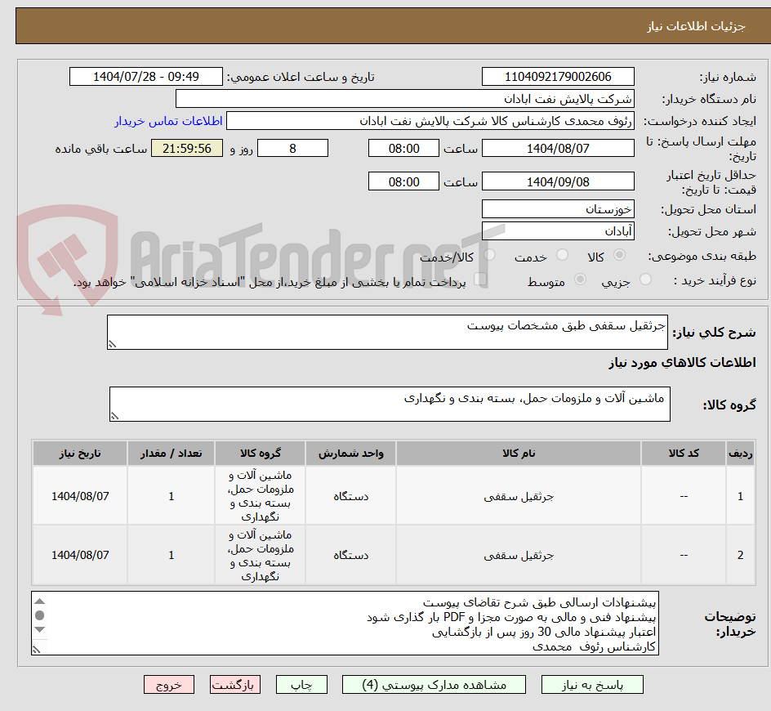The width and height of the screenshot is (771, 711).
Task: Open مشاهده مدارک پیوستی (4) attachments
Action: [x=434, y=684]
